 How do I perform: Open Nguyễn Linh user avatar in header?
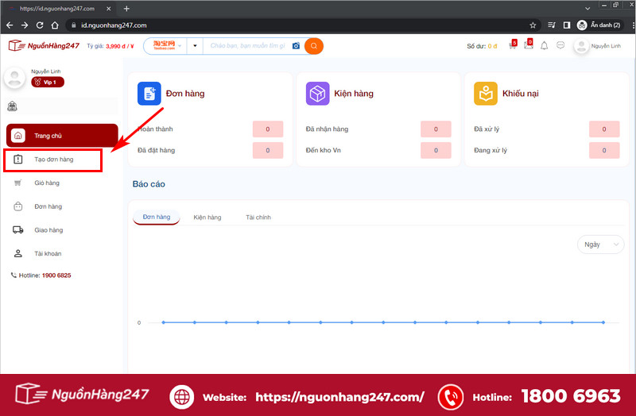[x=581, y=46]
